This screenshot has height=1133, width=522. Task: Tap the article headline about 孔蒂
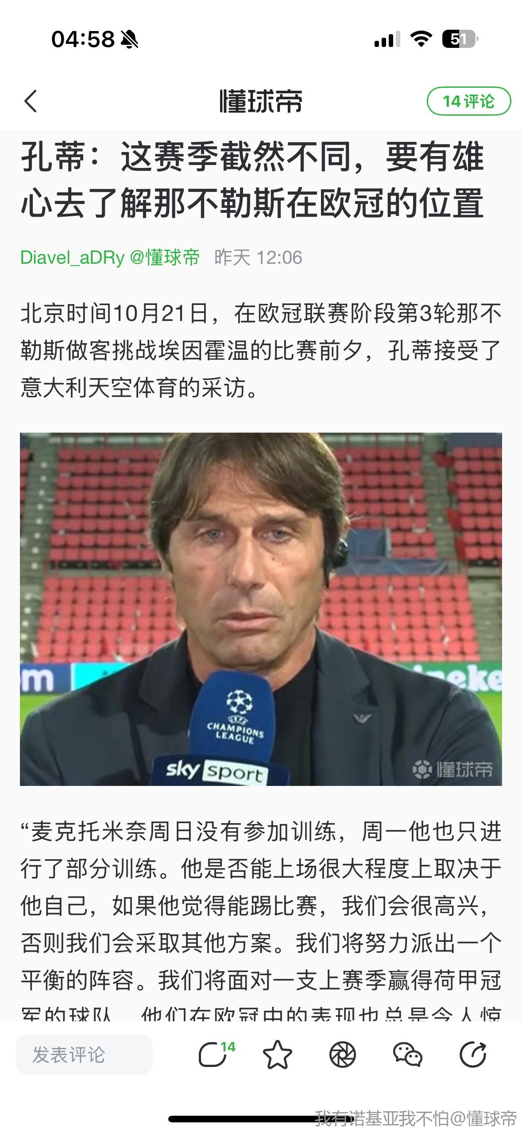tap(252, 180)
